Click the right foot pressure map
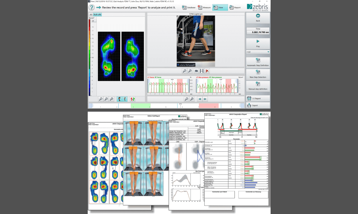 (133, 57)
